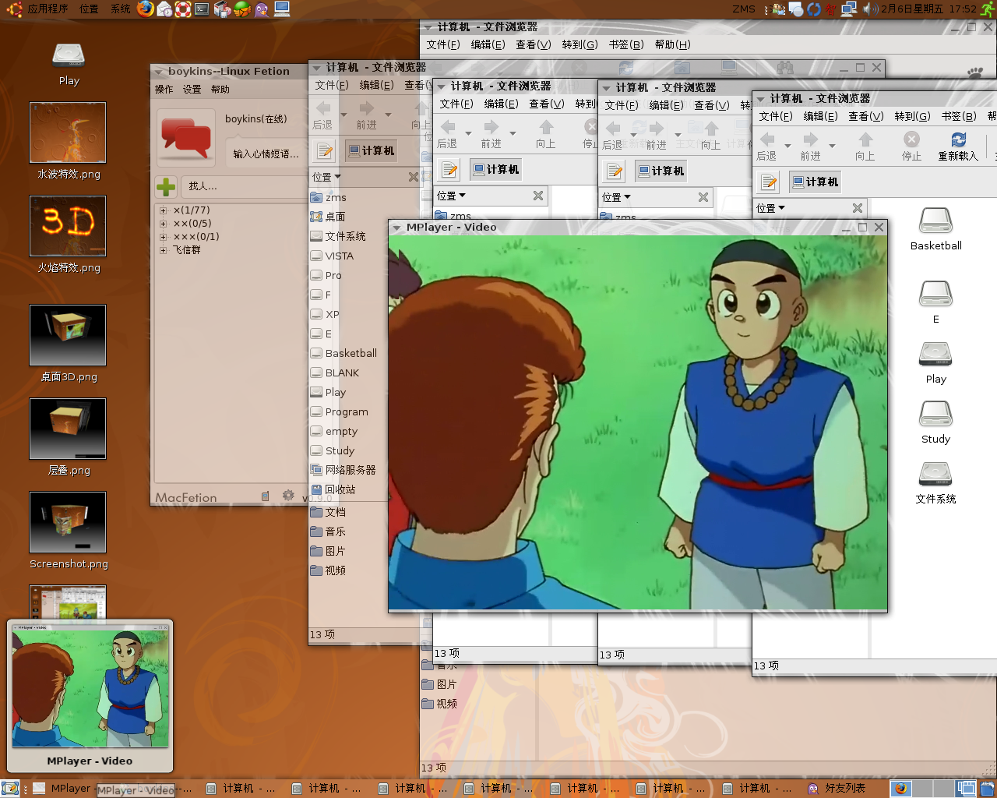Viewport: 997px width, 798px height.
Task: Open 书签(B) menu in front file browser
Action: 959,116
